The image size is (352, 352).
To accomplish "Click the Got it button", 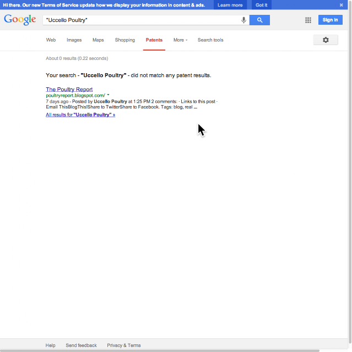I will 261,5.
